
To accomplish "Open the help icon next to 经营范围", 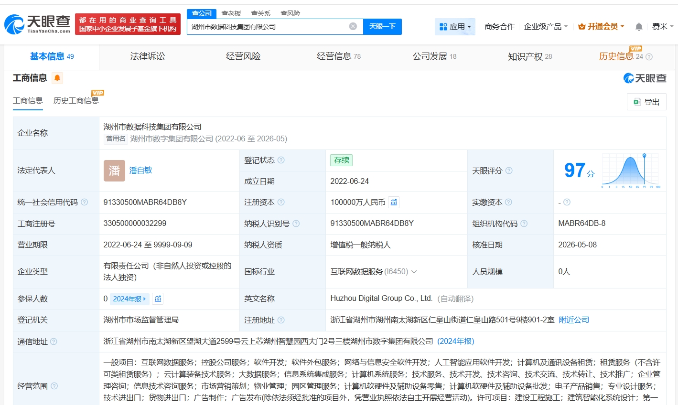I will click(x=54, y=386).
